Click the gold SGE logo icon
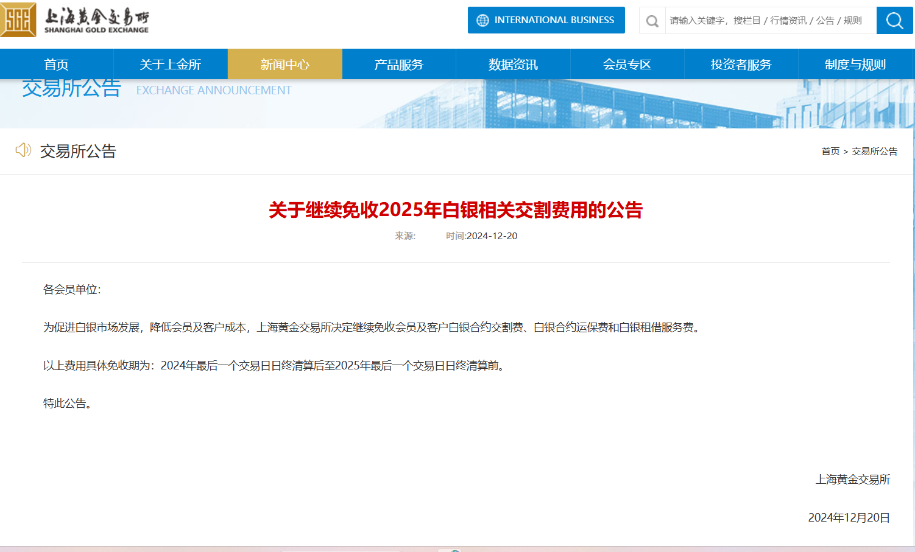This screenshot has width=915, height=552. click(x=18, y=19)
